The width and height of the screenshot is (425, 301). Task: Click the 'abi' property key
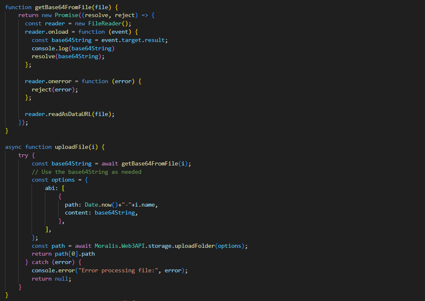(x=50, y=188)
